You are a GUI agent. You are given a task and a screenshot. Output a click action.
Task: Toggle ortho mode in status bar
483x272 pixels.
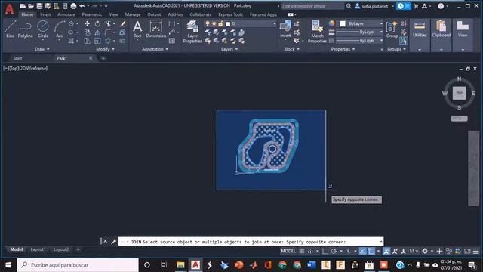point(325,251)
